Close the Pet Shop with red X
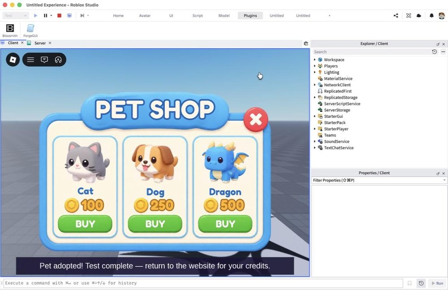This screenshot has width=448, height=299. click(256, 120)
